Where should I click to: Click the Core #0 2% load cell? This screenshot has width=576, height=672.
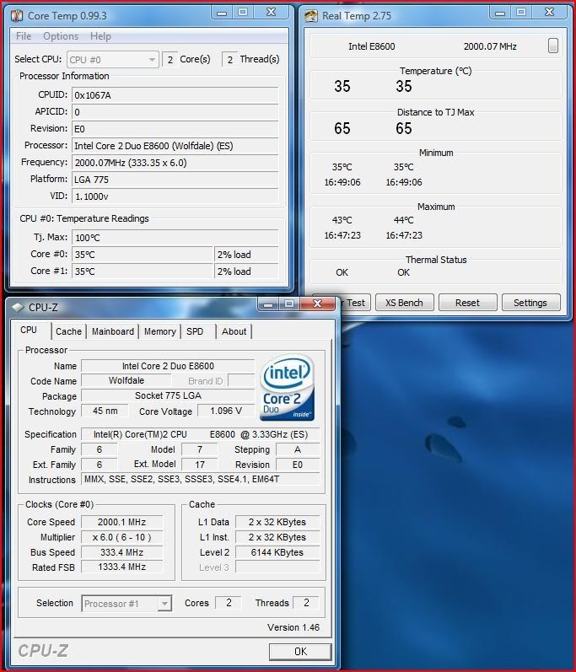click(x=246, y=255)
